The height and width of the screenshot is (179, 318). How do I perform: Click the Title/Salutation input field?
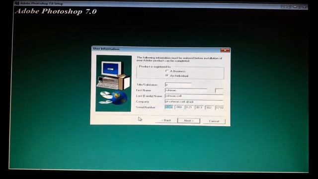pyautogui.click(x=178, y=85)
